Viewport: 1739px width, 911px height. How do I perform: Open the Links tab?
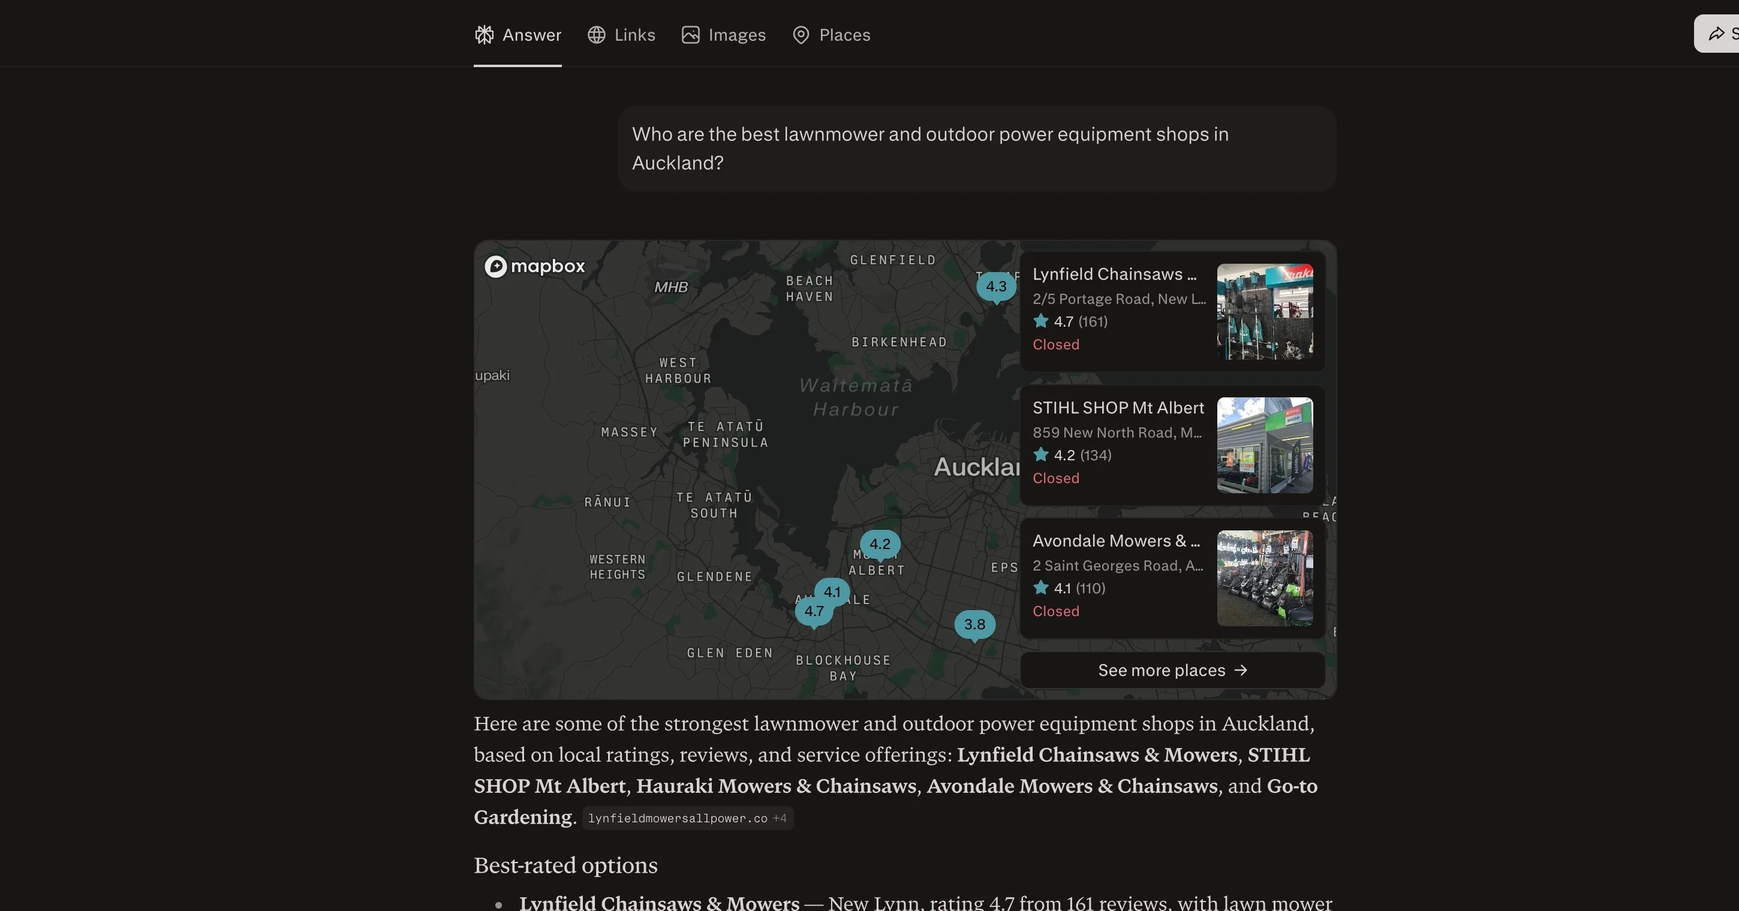[621, 34]
